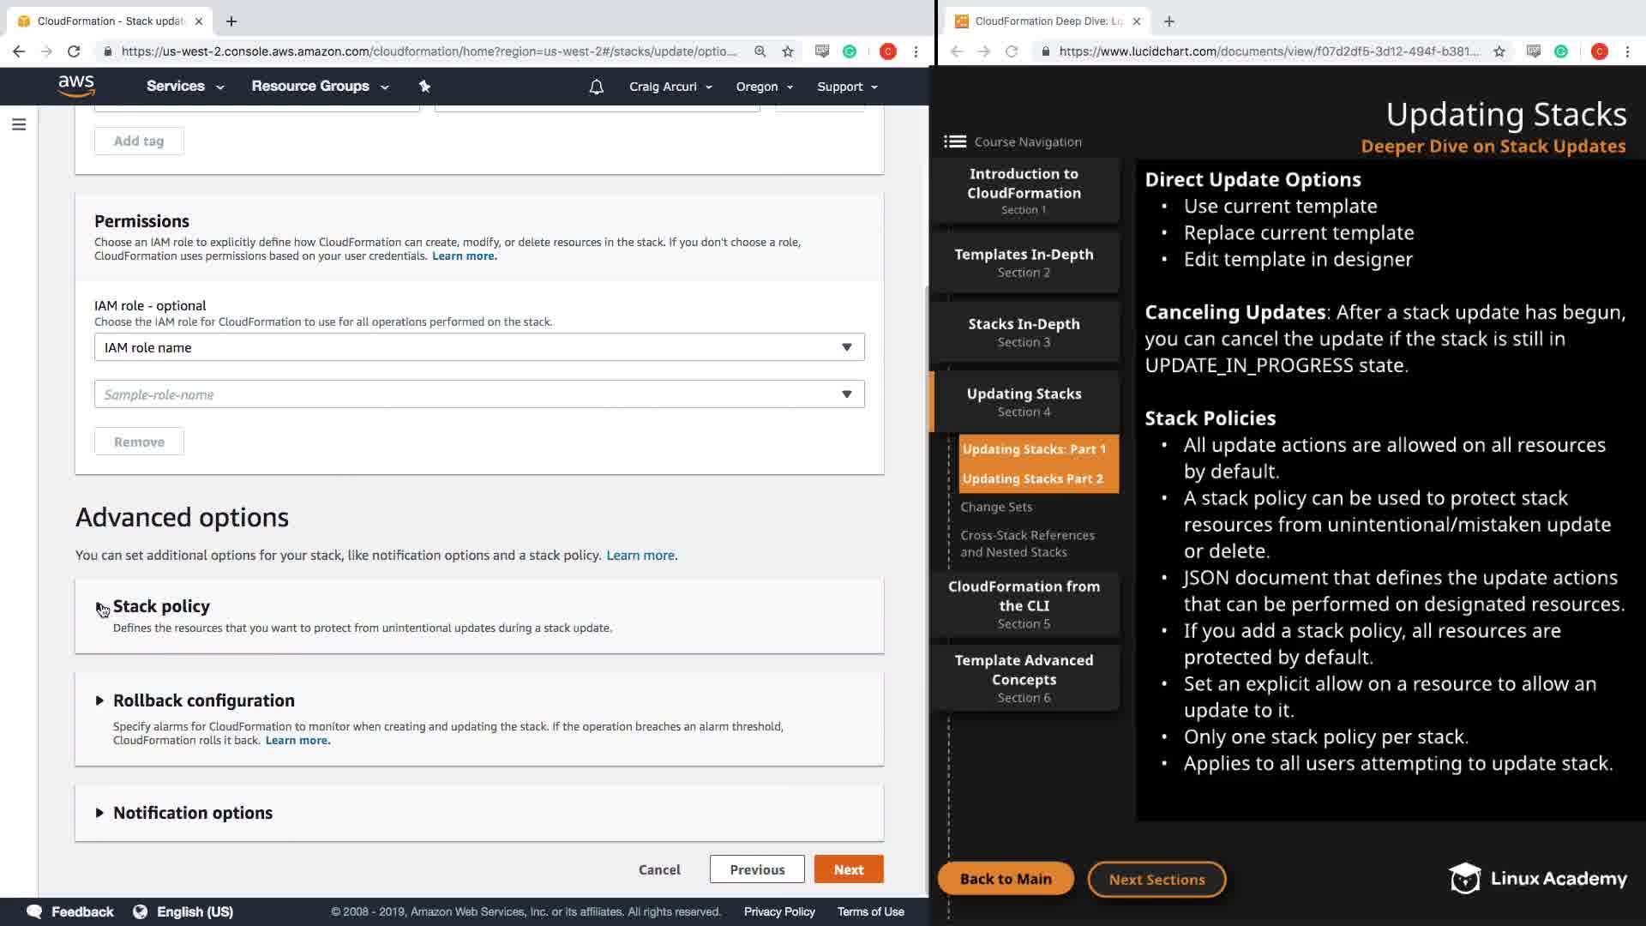Open the AWS notifications bell

(x=597, y=87)
